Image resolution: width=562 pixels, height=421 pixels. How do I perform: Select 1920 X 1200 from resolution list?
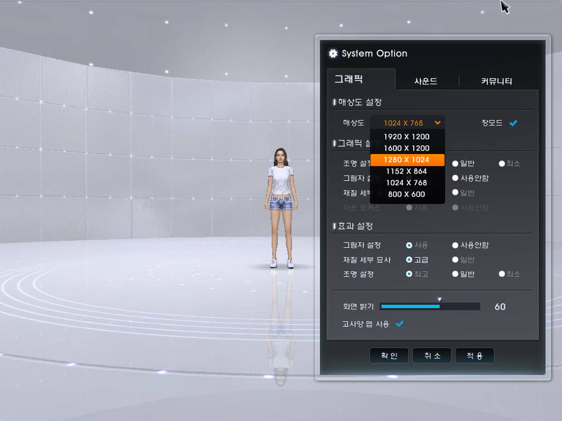click(x=407, y=136)
